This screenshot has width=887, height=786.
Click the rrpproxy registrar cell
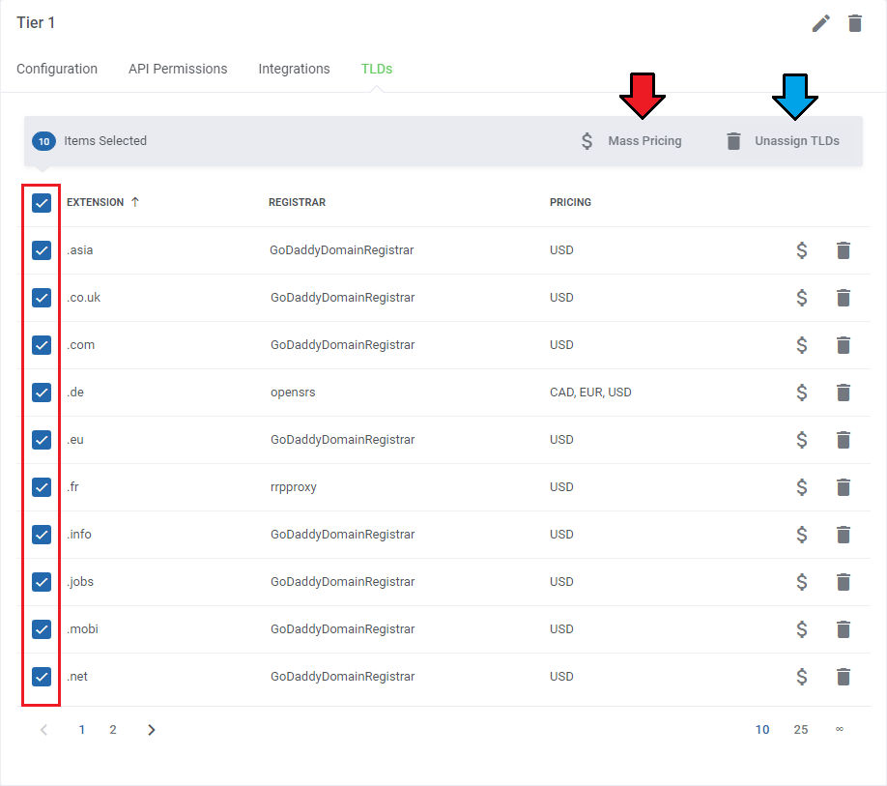[293, 487]
